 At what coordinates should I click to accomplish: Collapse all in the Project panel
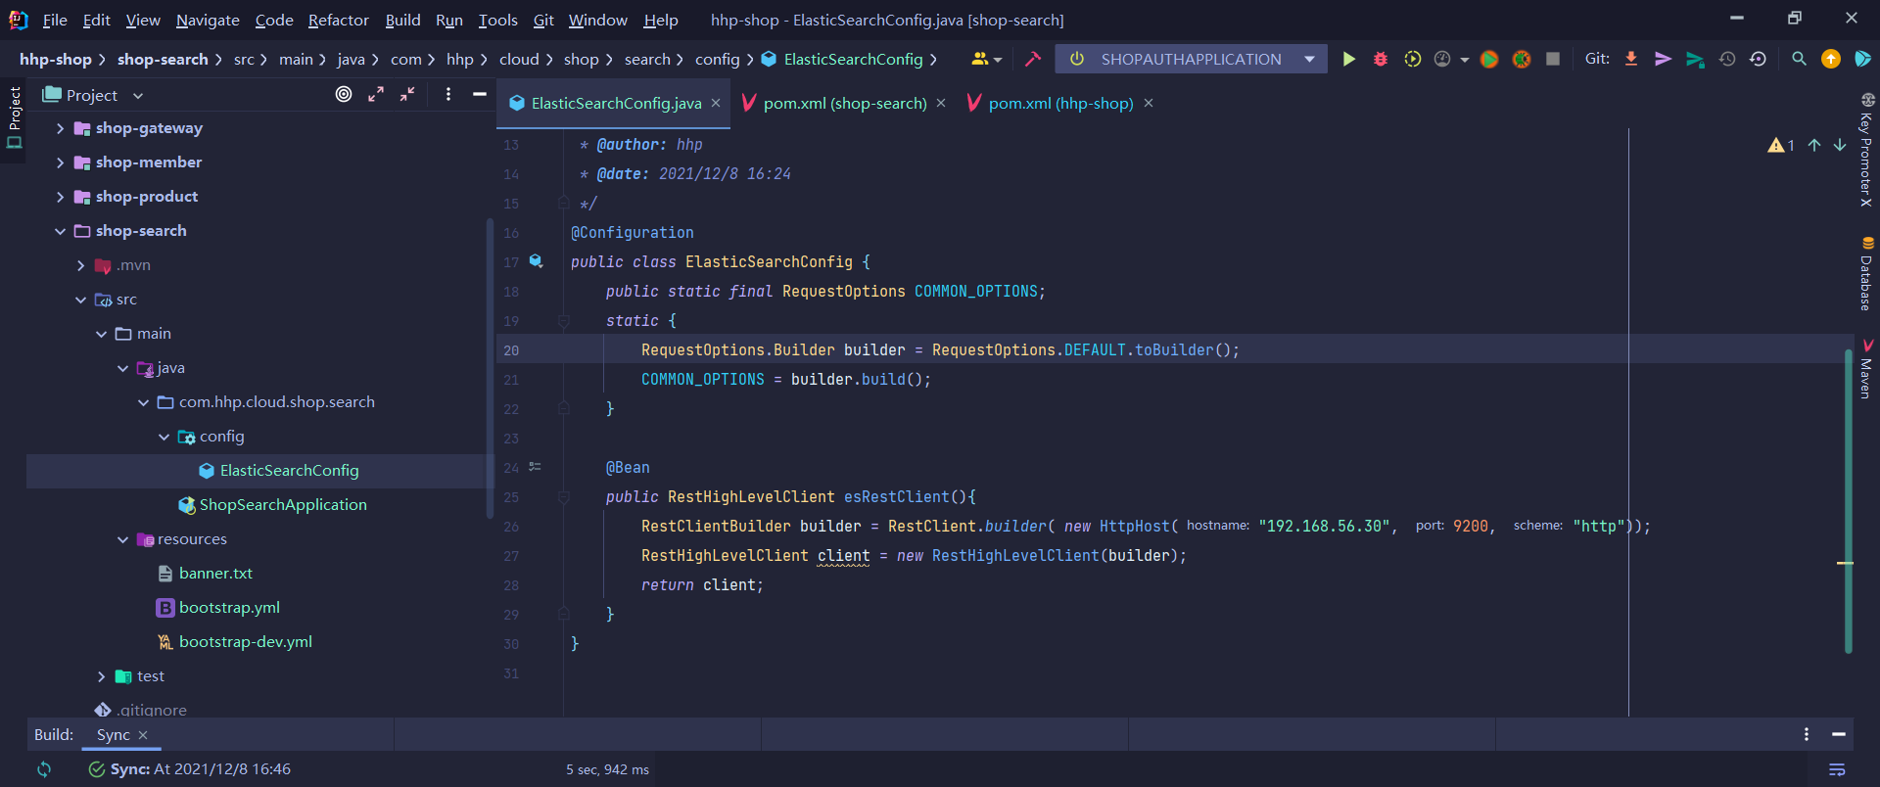(x=407, y=94)
